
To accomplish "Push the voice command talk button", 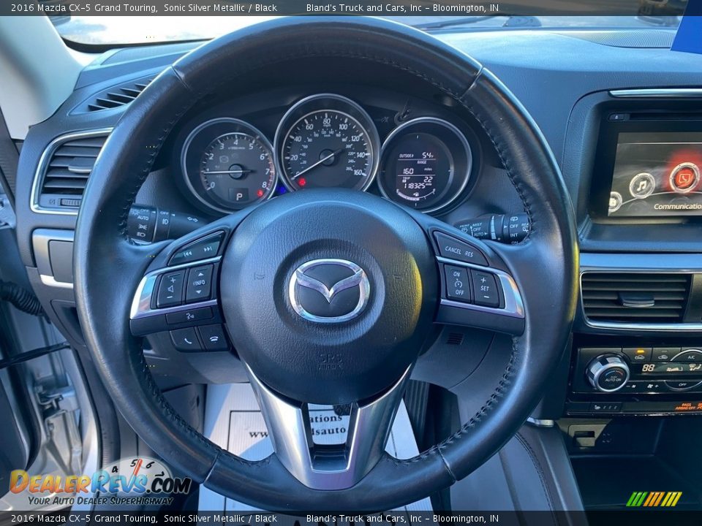I will (190, 316).
